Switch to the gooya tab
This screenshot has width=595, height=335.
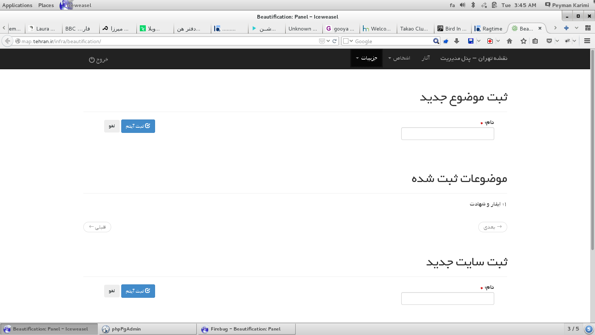341,29
